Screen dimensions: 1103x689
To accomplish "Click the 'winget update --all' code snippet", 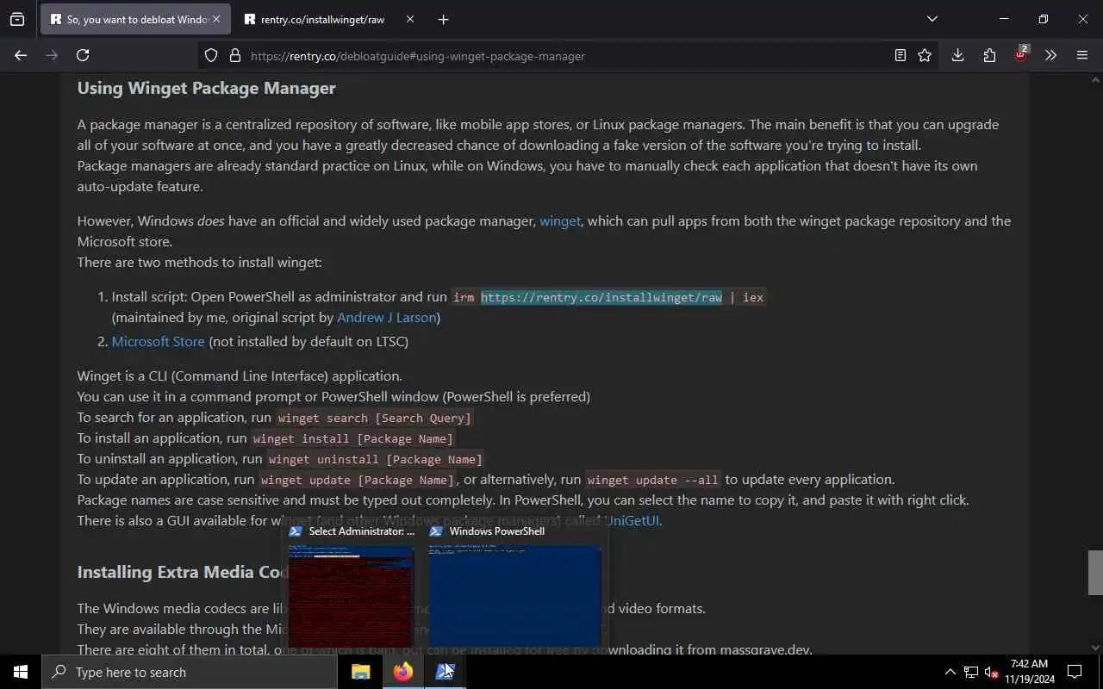I will pyautogui.click(x=652, y=480).
